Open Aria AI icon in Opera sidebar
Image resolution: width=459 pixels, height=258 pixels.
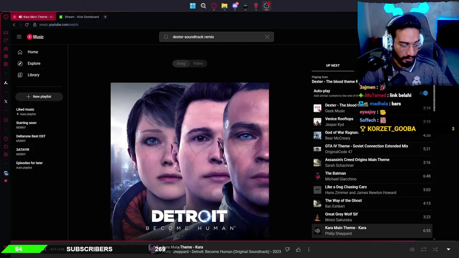[x=6, y=83]
